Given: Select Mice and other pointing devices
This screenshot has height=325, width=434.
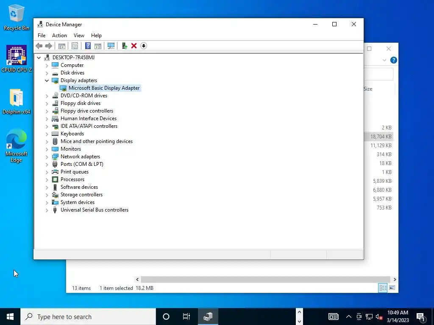Looking at the screenshot, I should coord(97,141).
